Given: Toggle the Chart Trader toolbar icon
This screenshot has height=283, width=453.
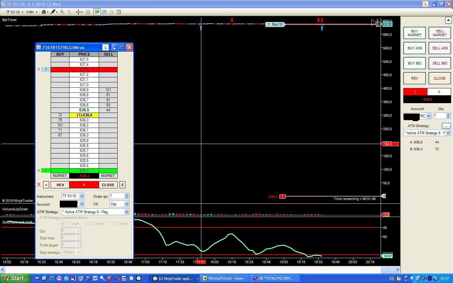Looking at the screenshot, I should coord(97,12).
